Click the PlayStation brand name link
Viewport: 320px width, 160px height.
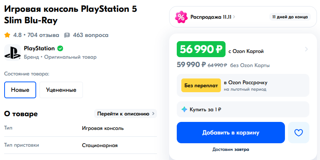point(39,49)
